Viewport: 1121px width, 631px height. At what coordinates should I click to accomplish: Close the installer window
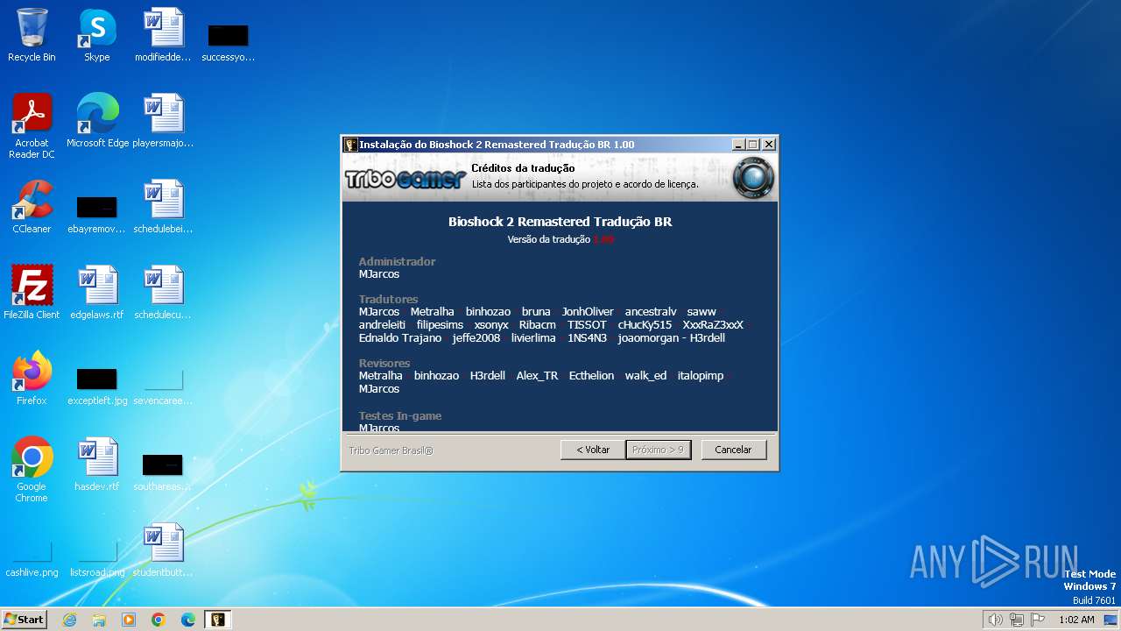(x=769, y=145)
